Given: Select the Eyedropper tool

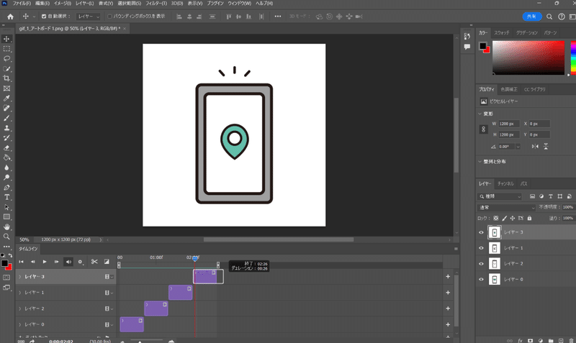Looking at the screenshot, I should click(6, 99).
